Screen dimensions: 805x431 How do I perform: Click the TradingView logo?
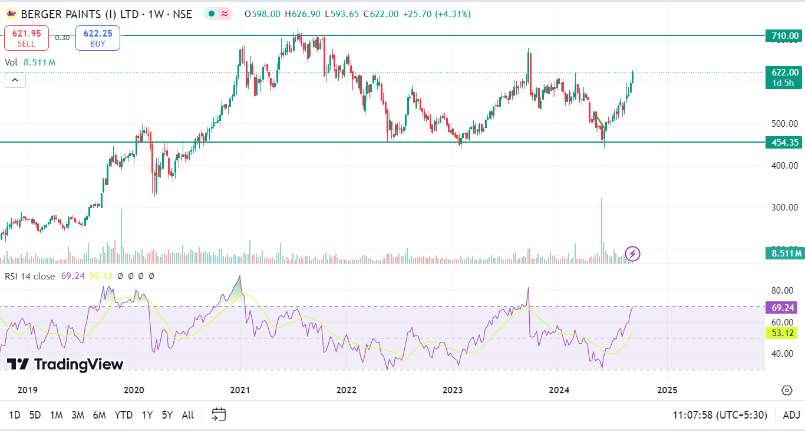[65, 364]
